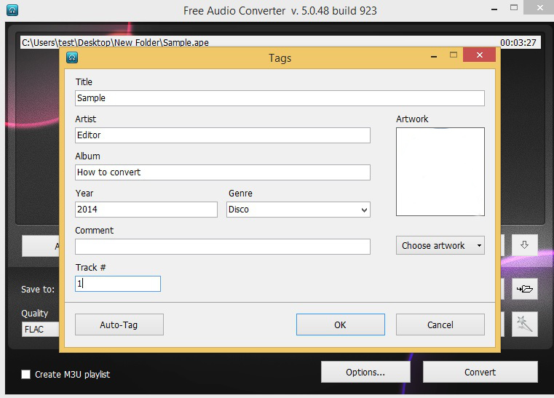The width and height of the screenshot is (554, 398).
Task: Click the Free Audio Converter app icon in title bar
Action: point(12,10)
